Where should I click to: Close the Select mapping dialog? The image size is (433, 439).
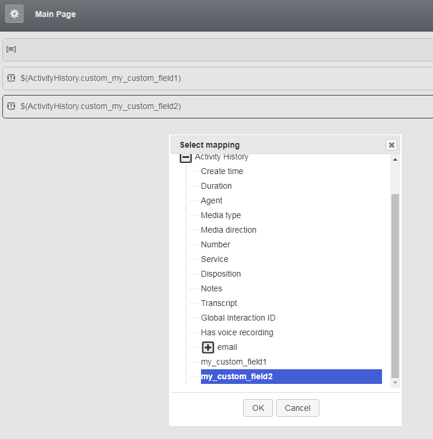tap(391, 145)
